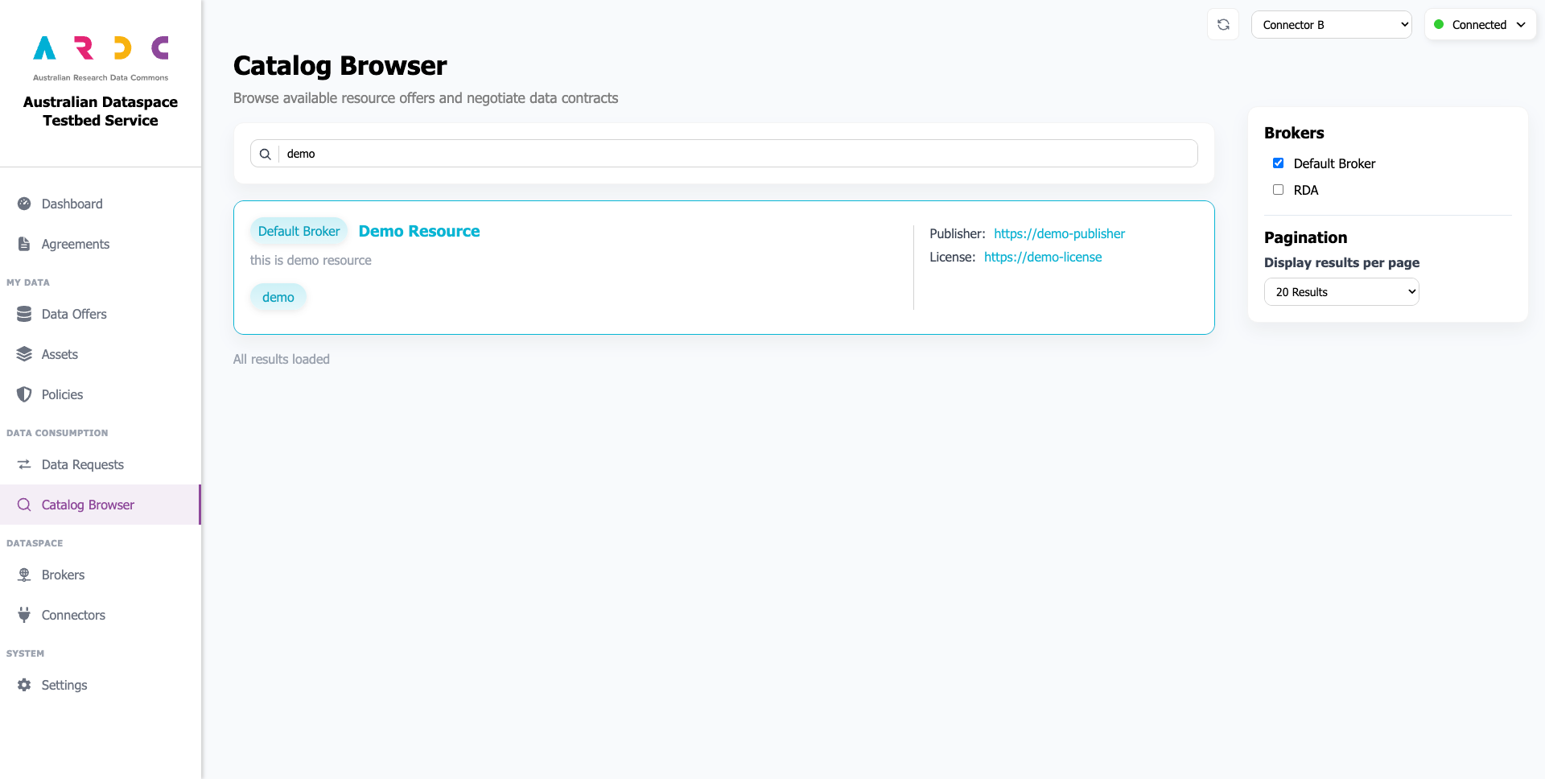Click the Brokers globe icon
Viewport: 1545px width, 779px height.
[x=24, y=575]
